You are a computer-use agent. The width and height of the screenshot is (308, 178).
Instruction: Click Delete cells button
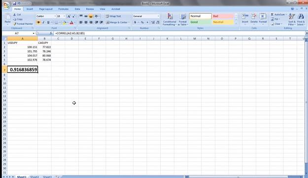tap(254, 19)
